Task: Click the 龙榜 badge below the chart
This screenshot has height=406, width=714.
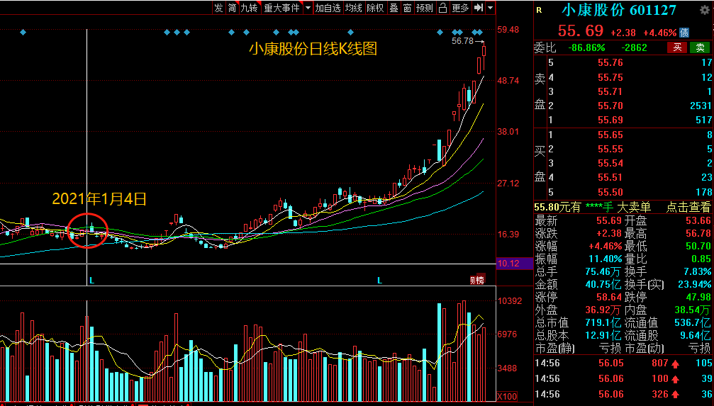Action: (x=478, y=279)
